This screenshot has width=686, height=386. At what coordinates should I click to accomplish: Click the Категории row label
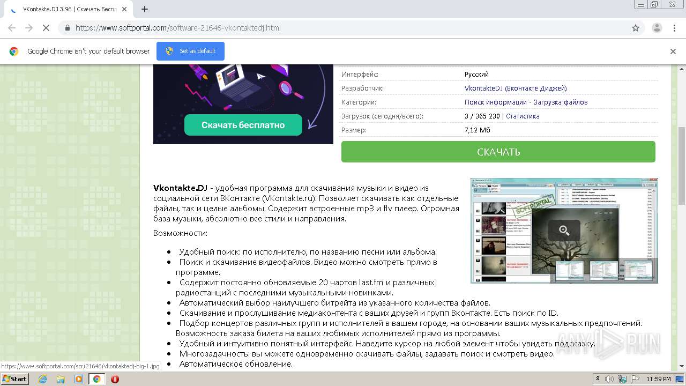[359, 102]
